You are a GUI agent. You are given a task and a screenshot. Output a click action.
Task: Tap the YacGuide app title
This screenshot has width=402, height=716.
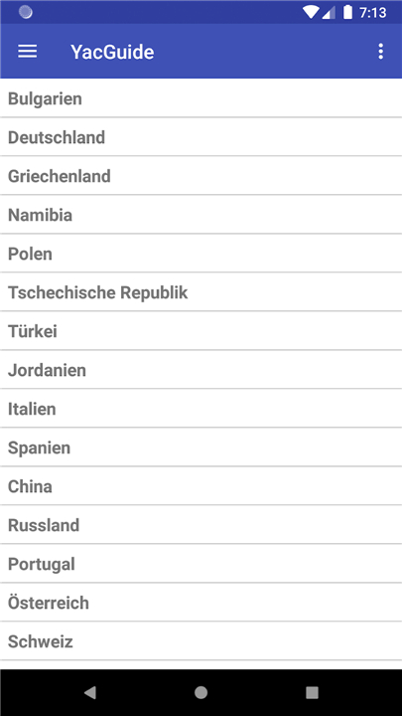coord(112,52)
